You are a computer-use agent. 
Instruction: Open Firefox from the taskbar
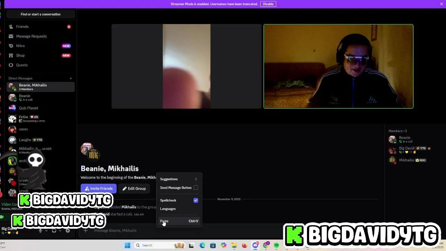(245, 245)
